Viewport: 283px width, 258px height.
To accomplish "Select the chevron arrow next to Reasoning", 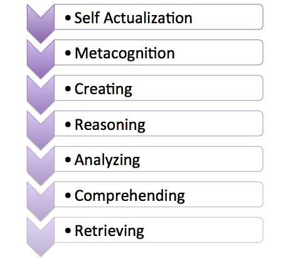I will [41, 131].
